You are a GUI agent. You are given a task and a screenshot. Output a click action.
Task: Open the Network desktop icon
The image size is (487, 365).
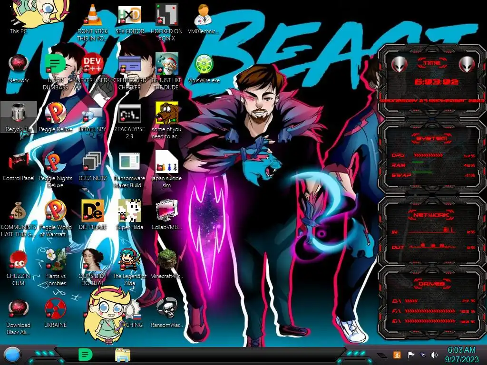point(19,64)
